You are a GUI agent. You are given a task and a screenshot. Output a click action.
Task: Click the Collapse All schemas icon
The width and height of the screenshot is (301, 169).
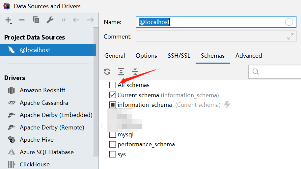135,71
